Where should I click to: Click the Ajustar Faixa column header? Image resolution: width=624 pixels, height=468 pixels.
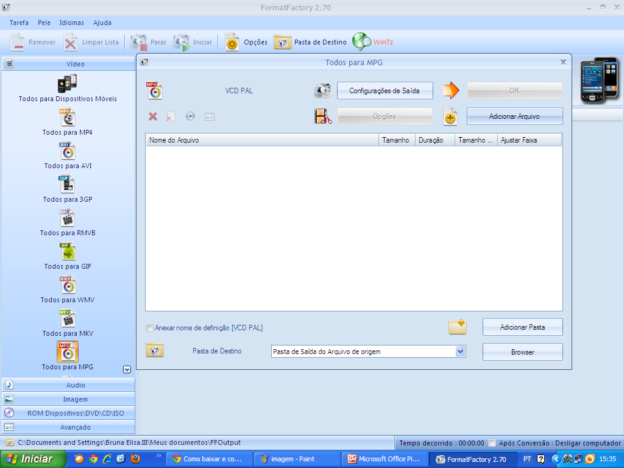pyautogui.click(x=530, y=140)
